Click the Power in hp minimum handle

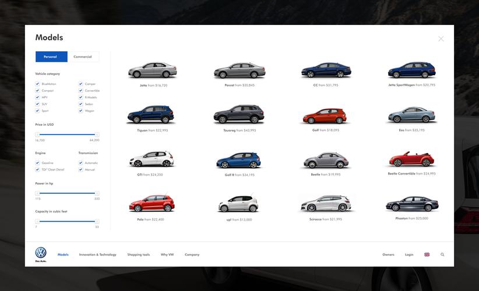37,193
